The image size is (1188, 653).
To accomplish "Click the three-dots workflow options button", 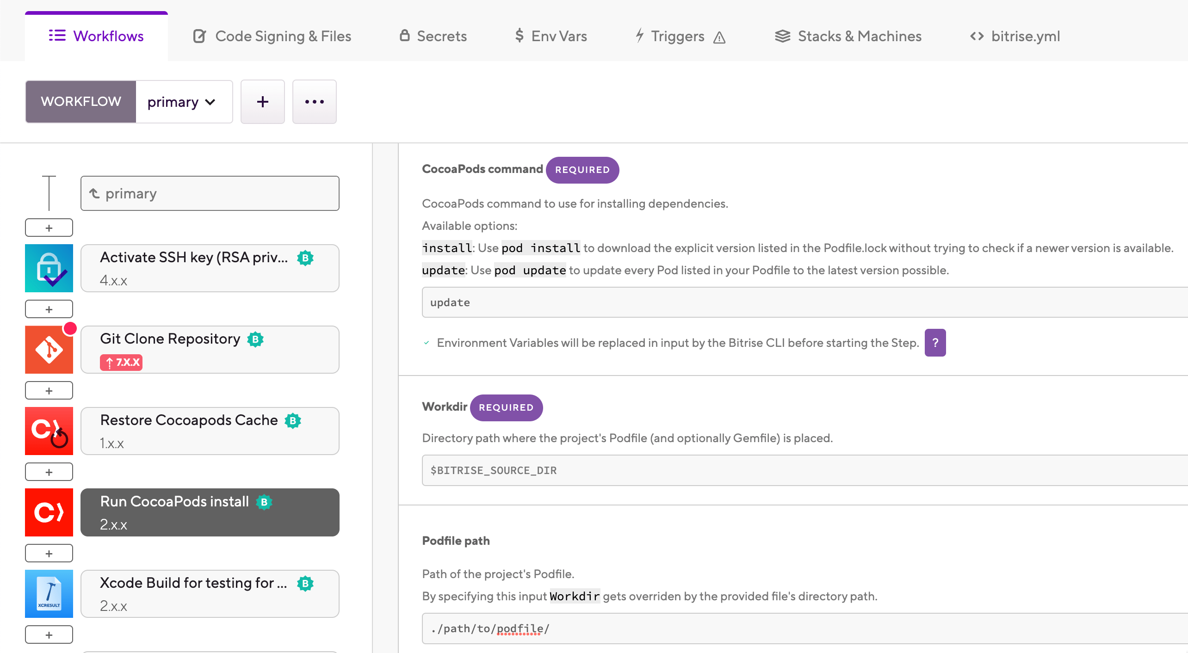I will coord(314,102).
